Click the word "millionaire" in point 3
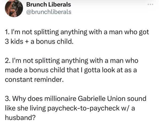Screen dimensions: 159x126 60,99
